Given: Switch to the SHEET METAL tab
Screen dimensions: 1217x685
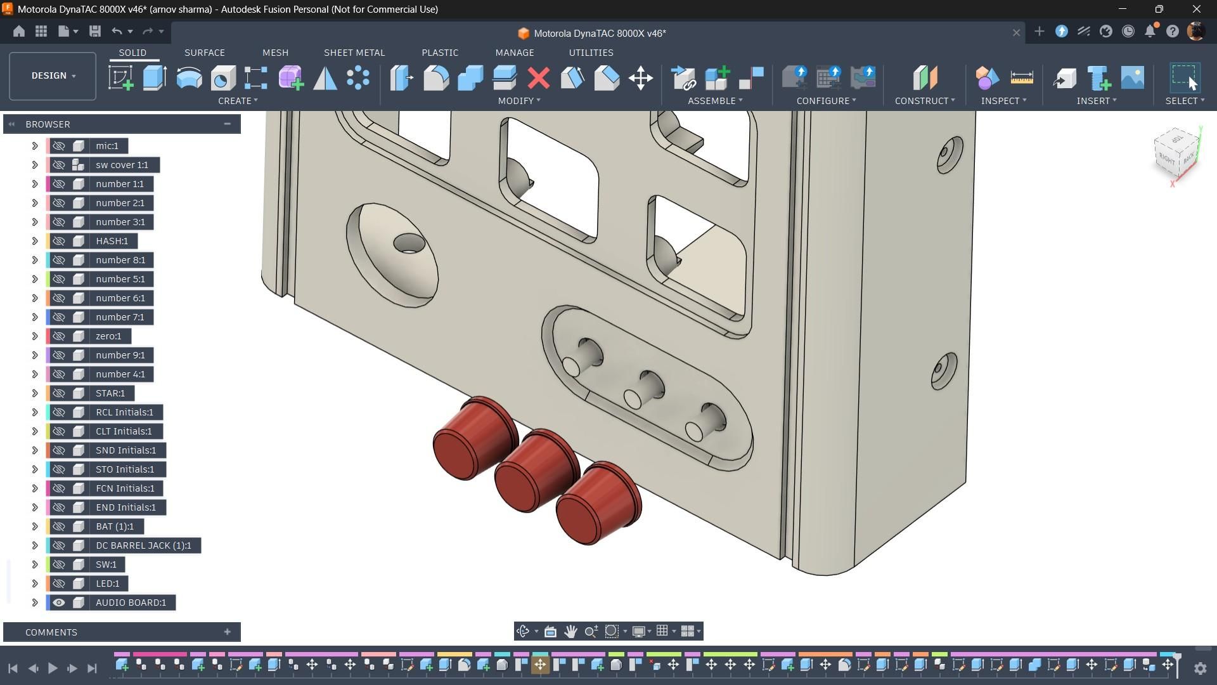Looking at the screenshot, I should (354, 53).
